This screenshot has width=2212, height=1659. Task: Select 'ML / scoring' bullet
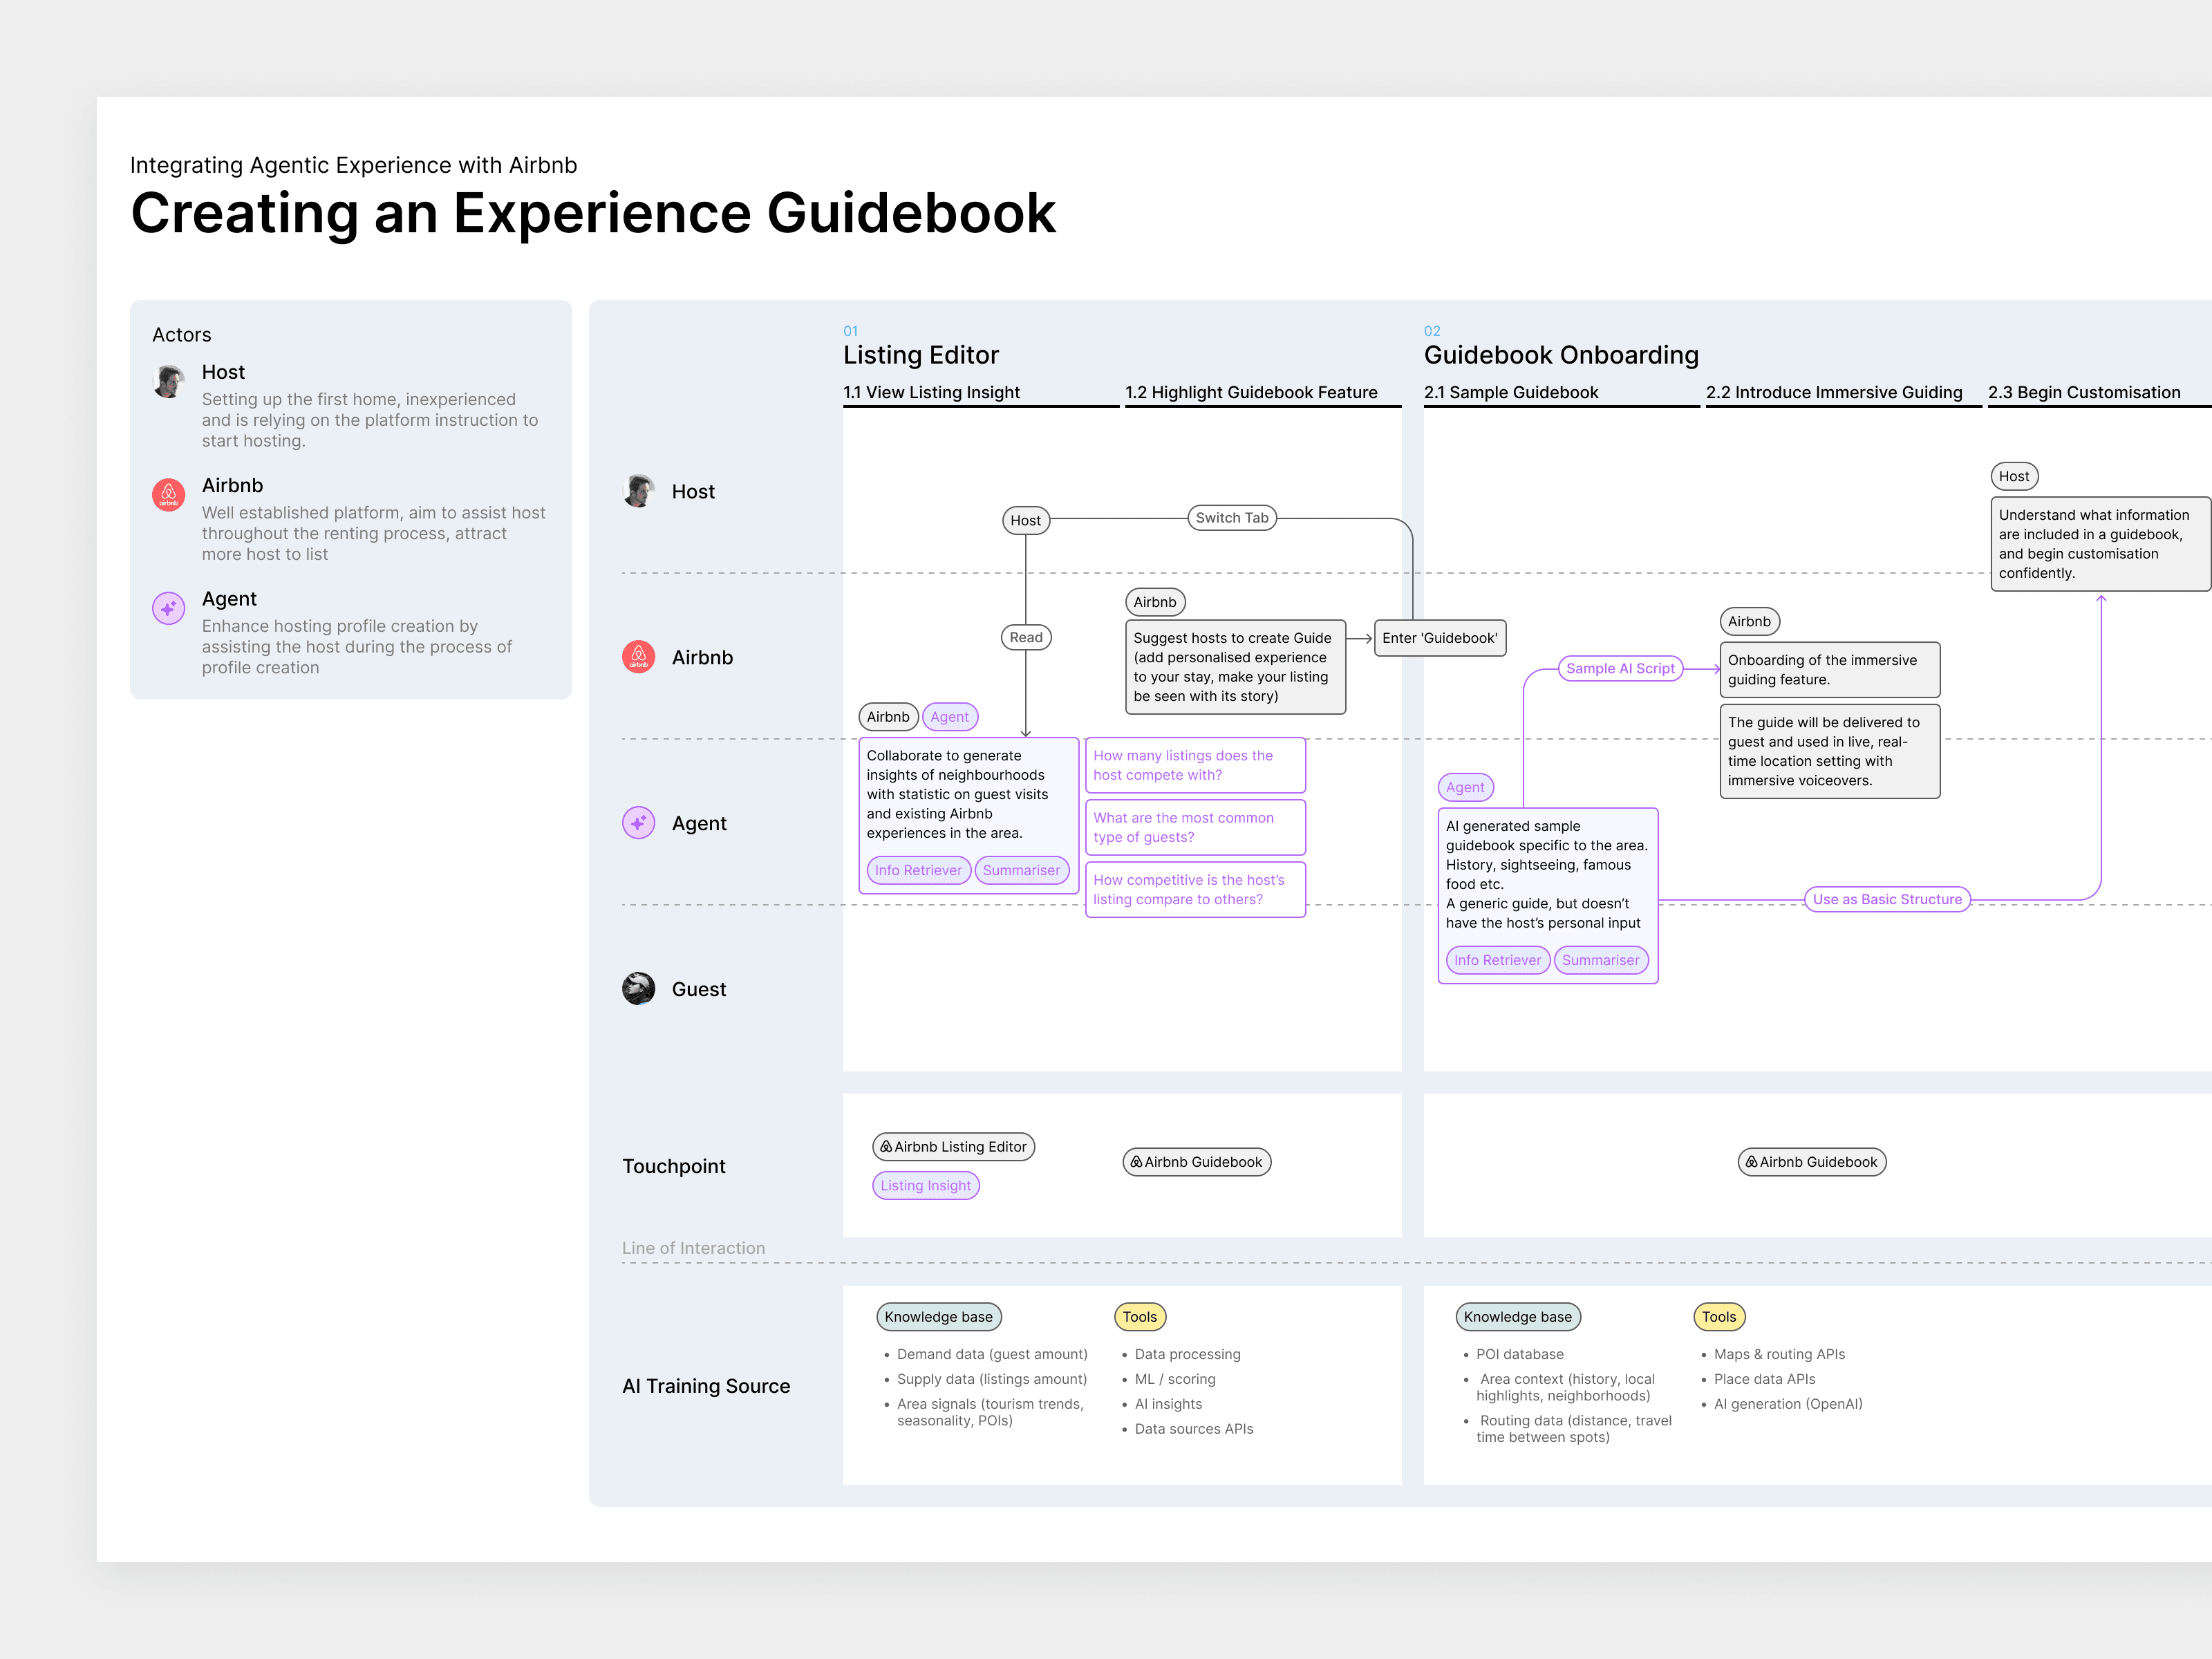click(x=1174, y=1379)
